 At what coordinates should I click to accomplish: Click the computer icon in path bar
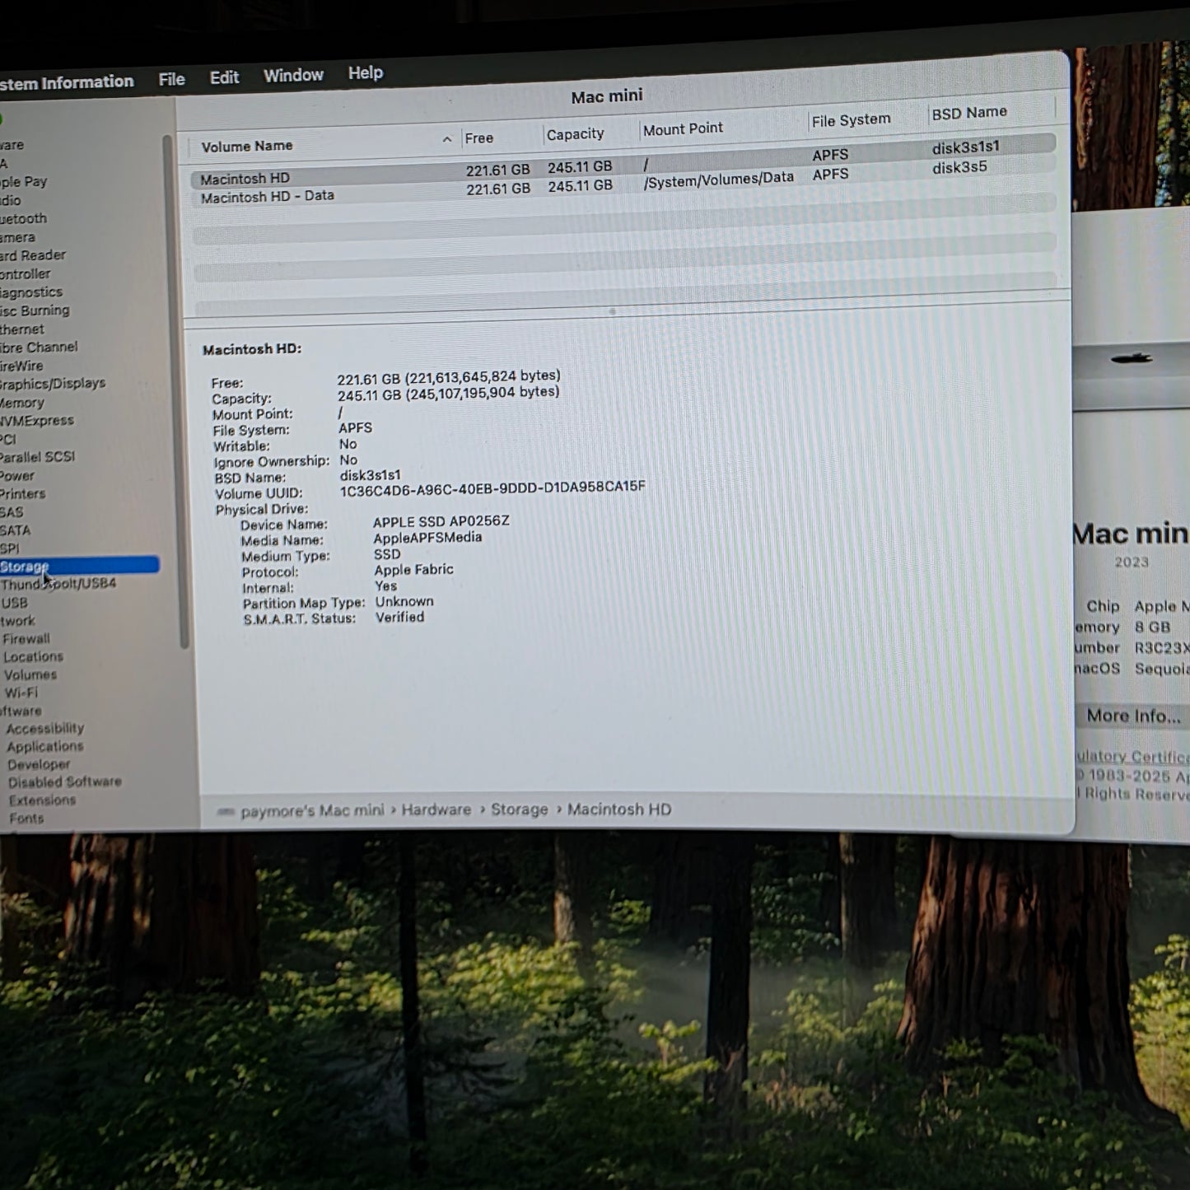coord(226,812)
